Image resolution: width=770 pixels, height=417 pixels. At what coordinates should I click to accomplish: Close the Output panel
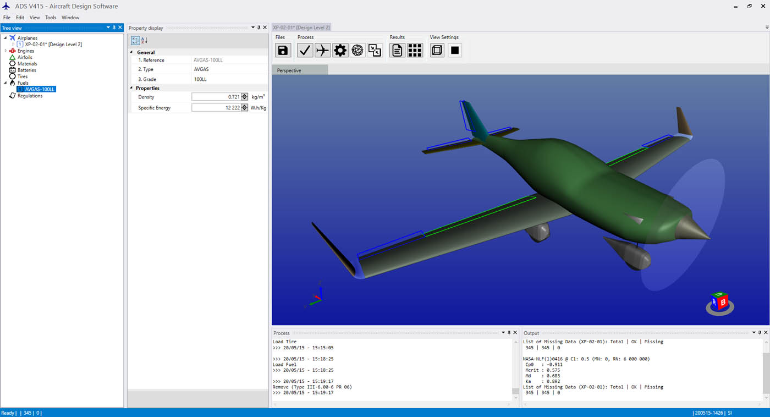pyautogui.click(x=766, y=333)
